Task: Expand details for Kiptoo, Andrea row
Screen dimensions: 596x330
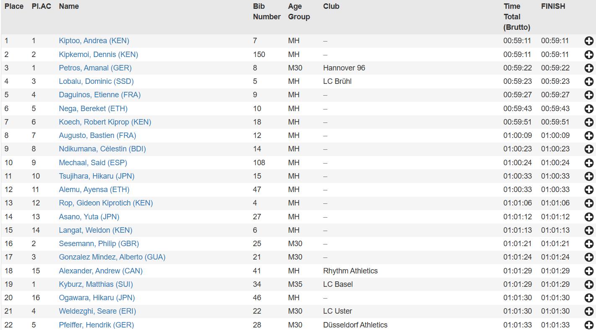Action: tap(588, 41)
